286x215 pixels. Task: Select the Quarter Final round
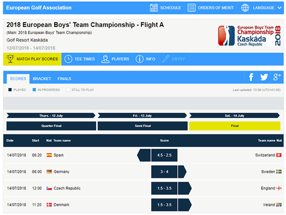pos(51,126)
